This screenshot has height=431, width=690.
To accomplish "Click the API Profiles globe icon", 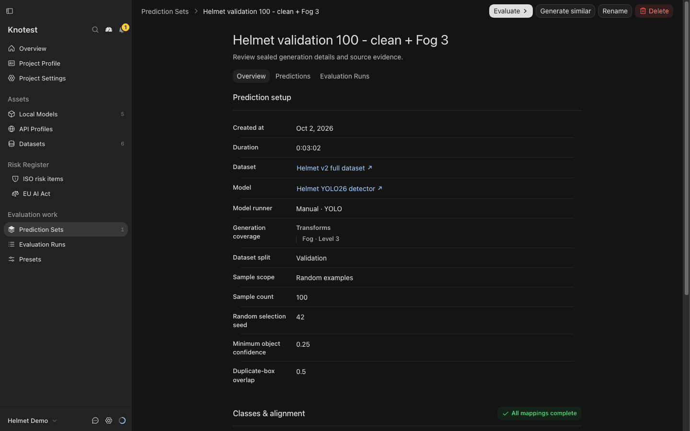I will coord(11,129).
